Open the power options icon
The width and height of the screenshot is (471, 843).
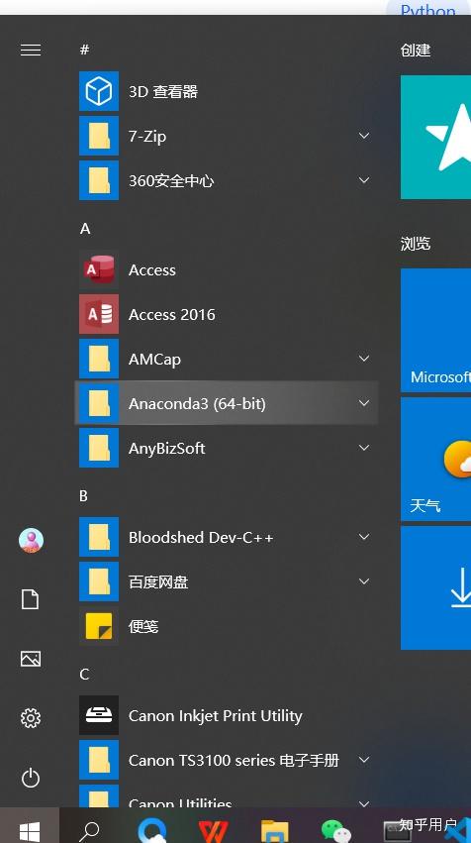[x=31, y=778]
